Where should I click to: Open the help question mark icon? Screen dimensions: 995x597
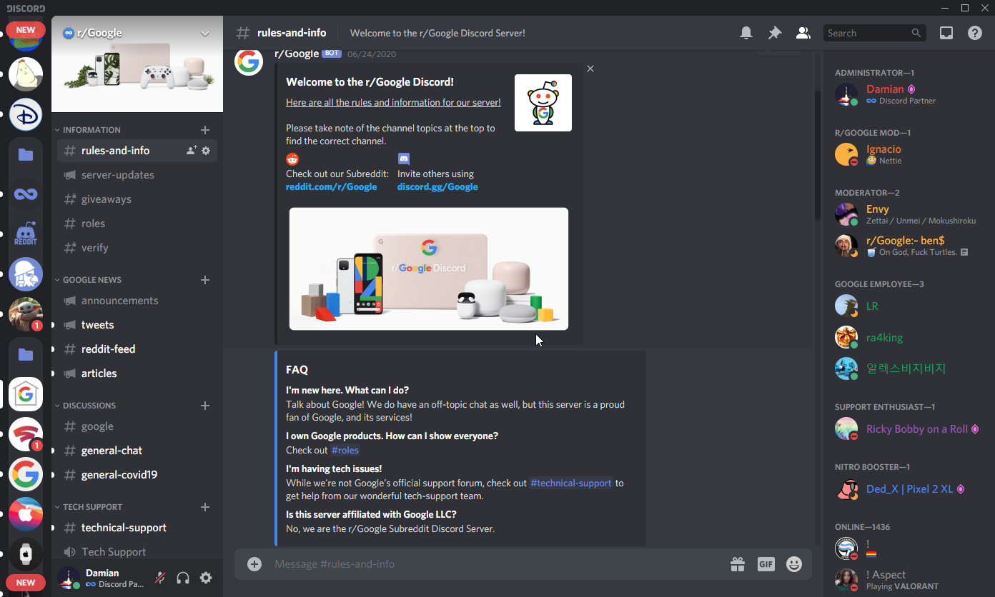[x=975, y=33]
